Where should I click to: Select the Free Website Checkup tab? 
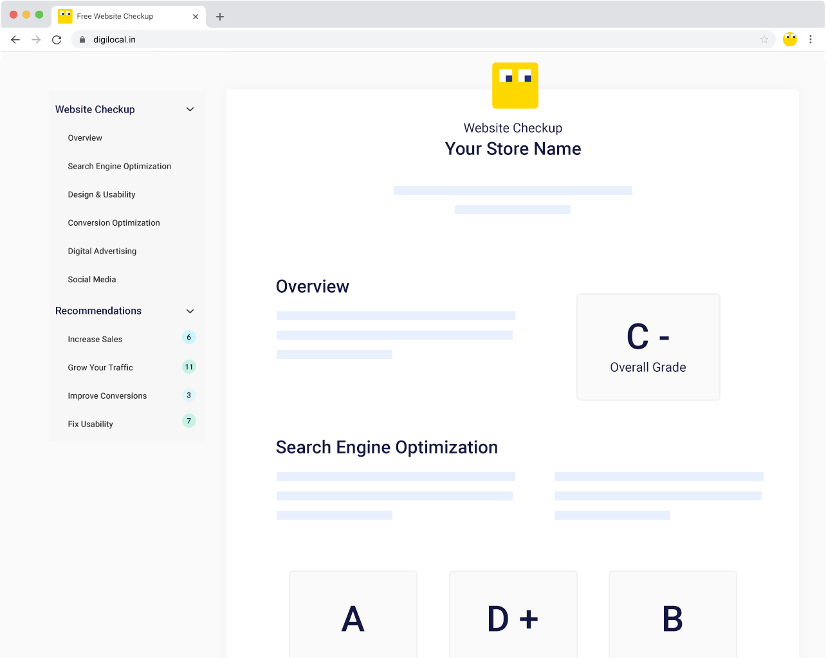click(129, 17)
